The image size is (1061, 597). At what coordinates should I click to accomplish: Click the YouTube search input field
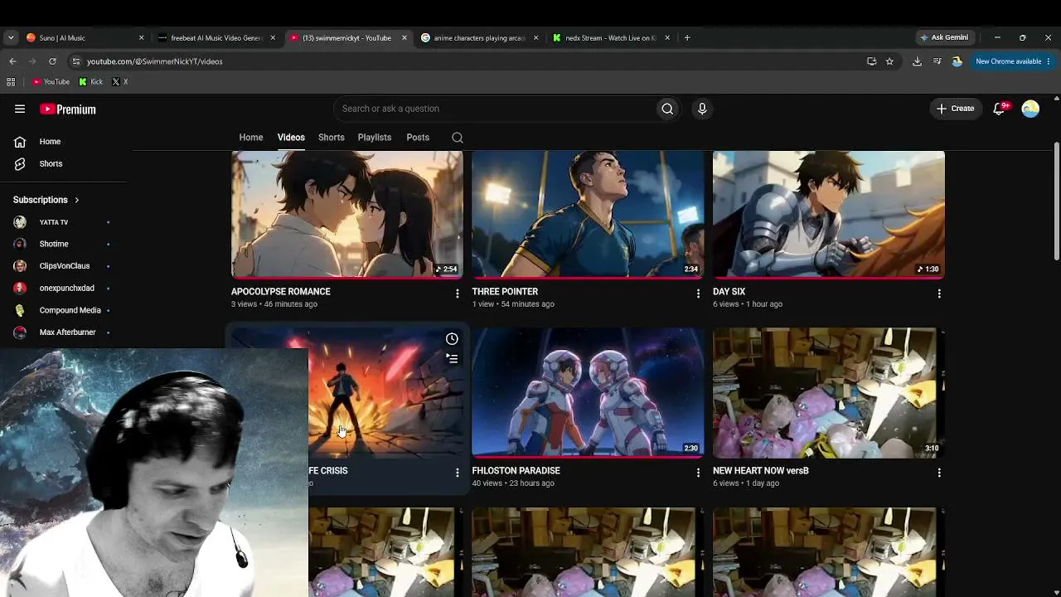[x=494, y=109]
